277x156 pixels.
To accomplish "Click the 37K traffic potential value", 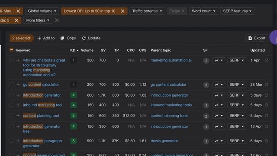I will coord(115,141).
